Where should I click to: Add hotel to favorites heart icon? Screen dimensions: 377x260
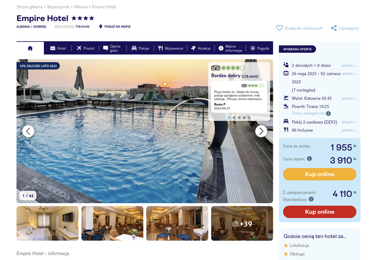click(x=279, y=28)
